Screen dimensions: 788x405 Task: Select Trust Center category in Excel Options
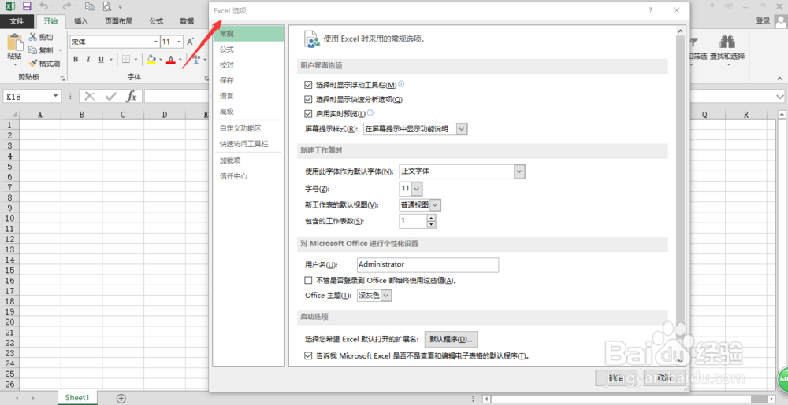249,176
